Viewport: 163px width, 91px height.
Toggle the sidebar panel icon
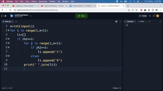pyautogui.click(x=2, y=16)
